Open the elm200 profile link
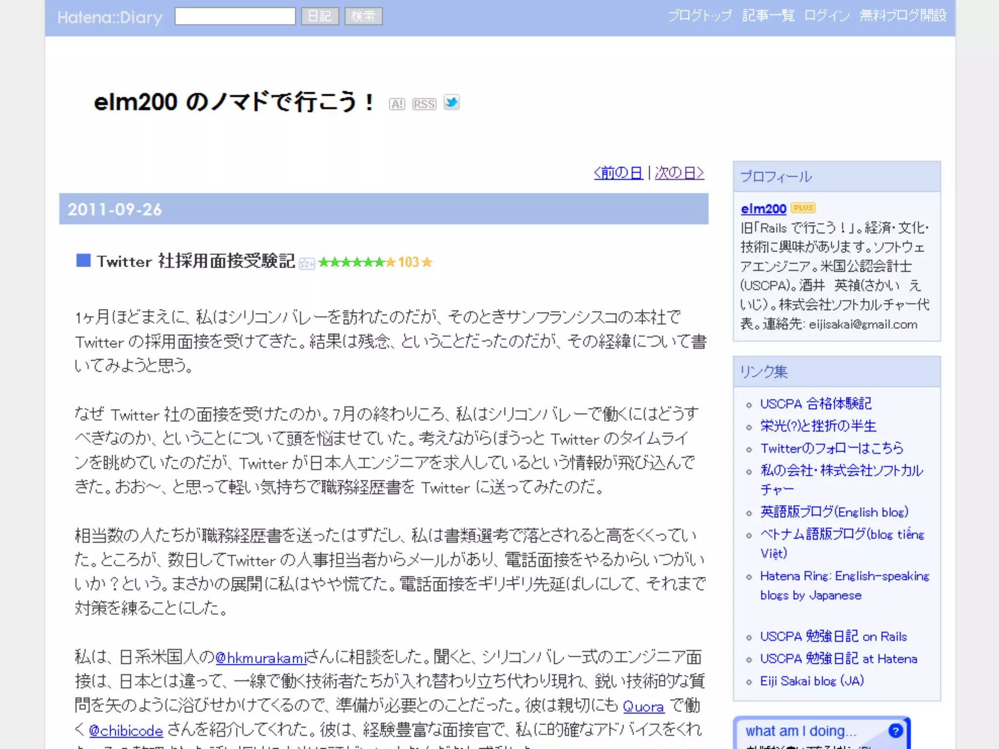The height and width of the screenshot is (749, 999). [763, 209]
